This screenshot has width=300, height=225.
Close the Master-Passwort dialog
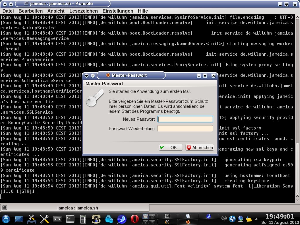click(214, 76)
